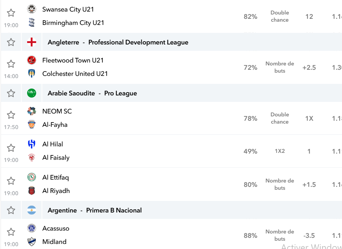Image resolution: width=342 pixels, height=249 pixels.
Task: Star the Al Ettifaq vs Al Riyadh match
Action: coord(11,181)
